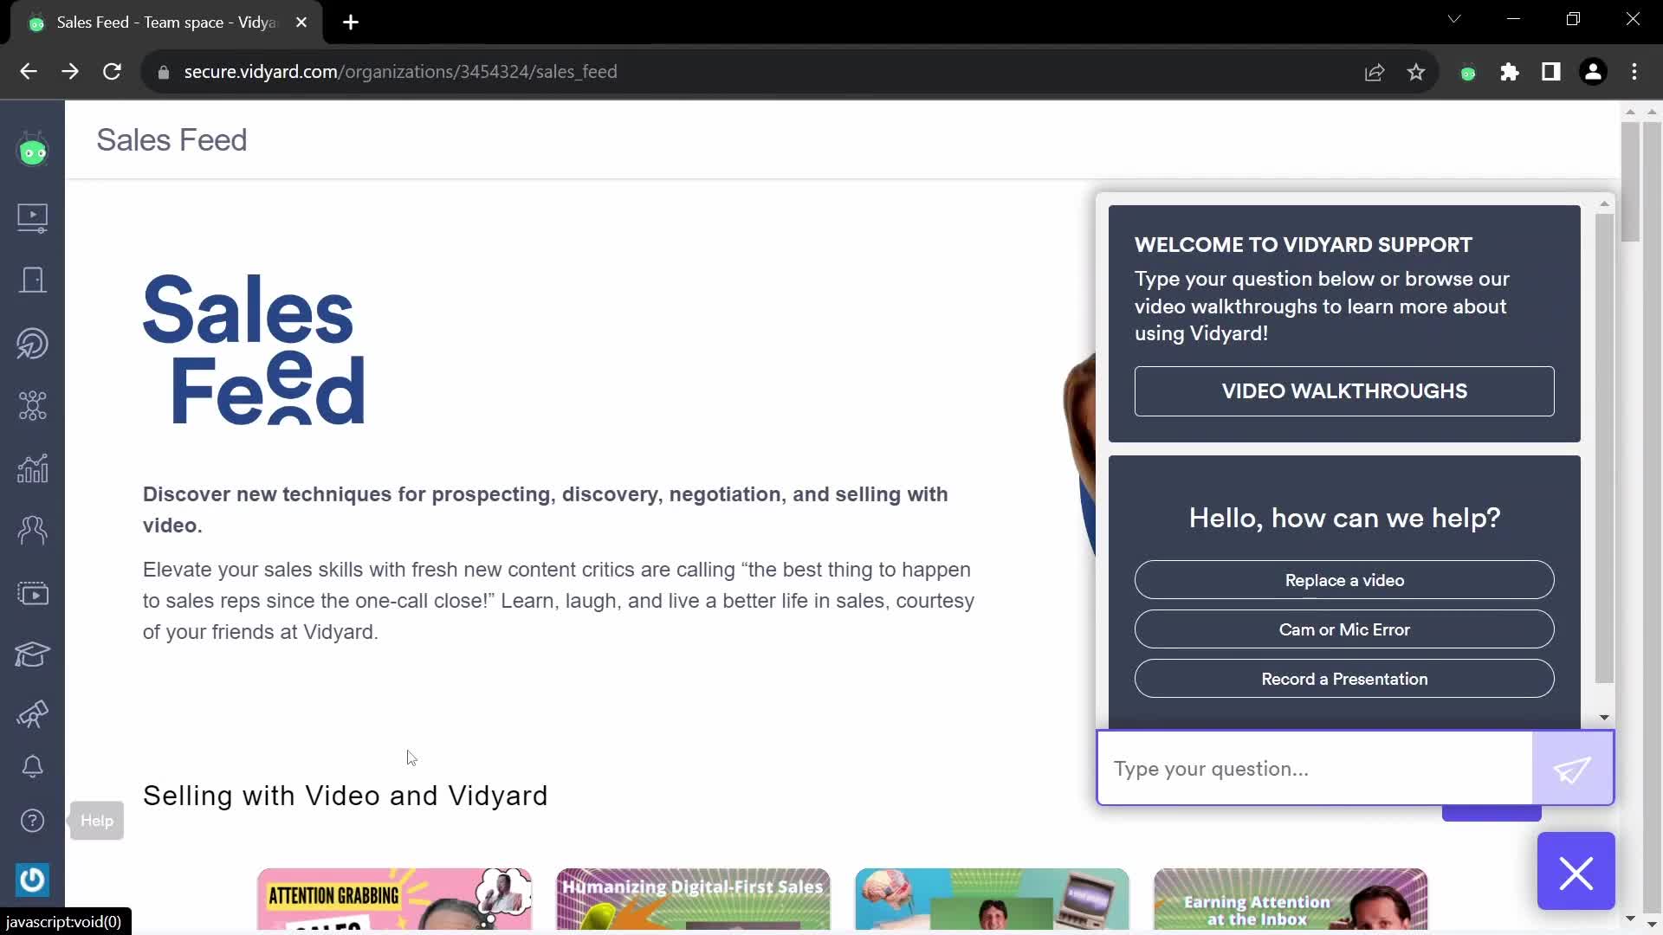Open Earning Attention at the Inbox thumbnail
Screen dimensions: 1663x935
pyautogui.click(x=1291, y=900)
